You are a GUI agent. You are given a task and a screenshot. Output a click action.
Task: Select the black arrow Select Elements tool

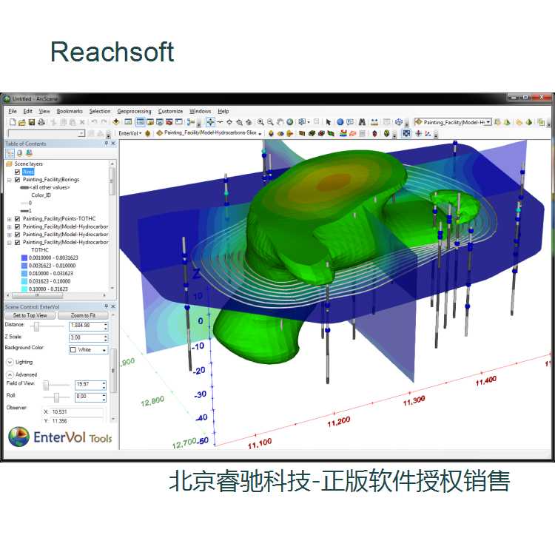pos(328,122)
